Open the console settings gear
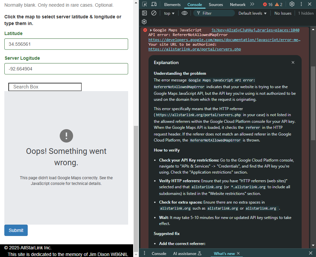 (x=144, y=22)
